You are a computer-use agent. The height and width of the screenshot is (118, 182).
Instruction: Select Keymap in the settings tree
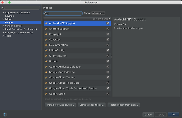(9, 16)
